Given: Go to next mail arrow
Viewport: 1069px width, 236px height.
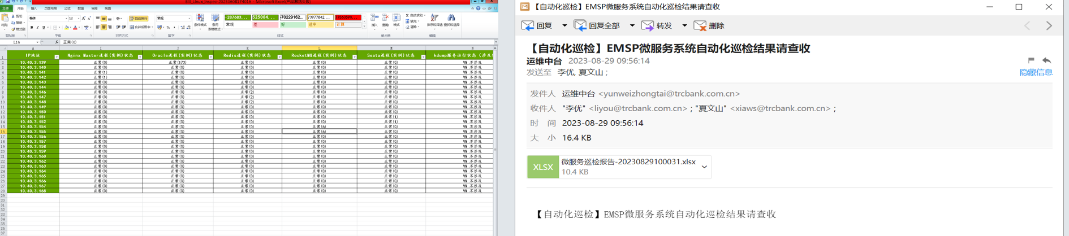Looking at the screenshot, I should [x=1049, y=26].
